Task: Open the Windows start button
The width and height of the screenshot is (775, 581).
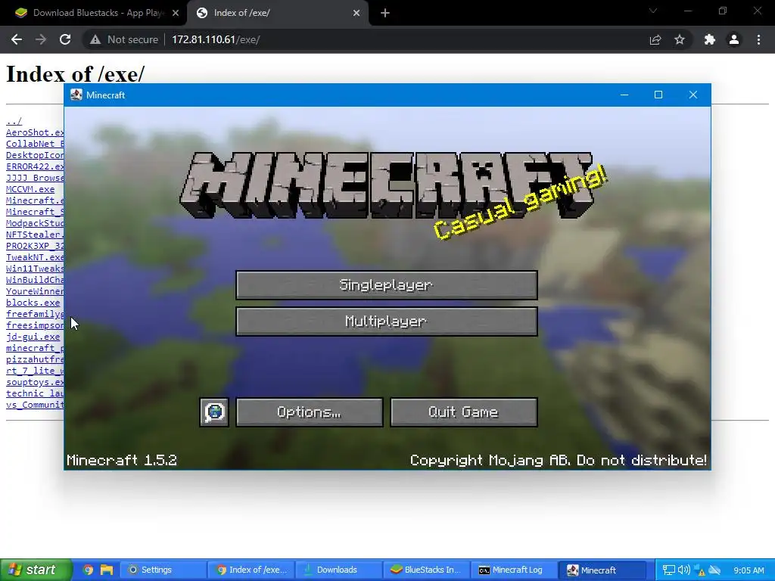Action: click(x=36, y=570)
